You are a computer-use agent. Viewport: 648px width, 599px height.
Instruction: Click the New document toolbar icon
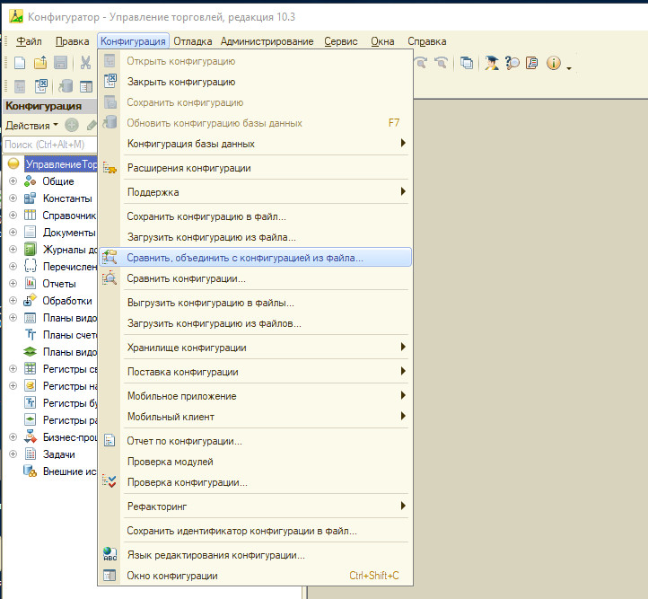(19, 63)
